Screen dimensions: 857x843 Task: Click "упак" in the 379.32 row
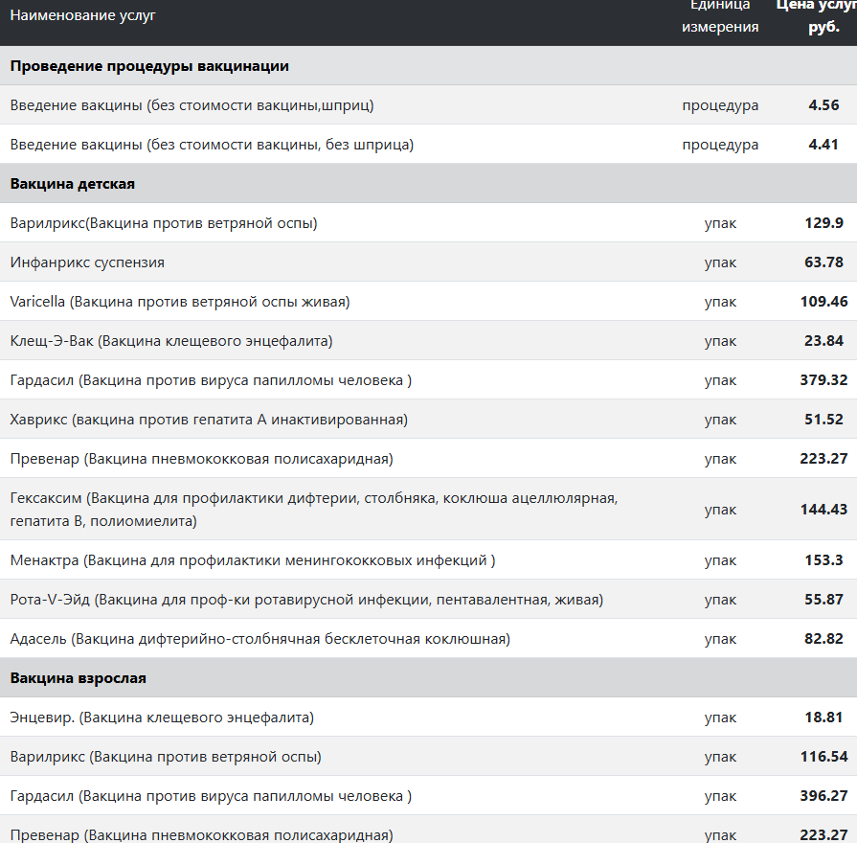click(x=720, y=381)
